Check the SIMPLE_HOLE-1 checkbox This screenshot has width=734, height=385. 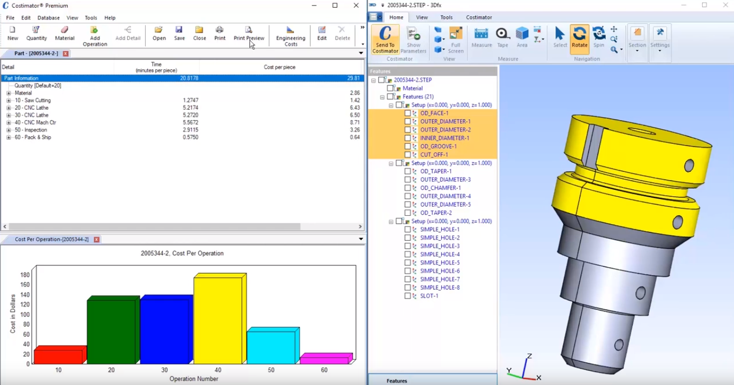click(x=408, y=229)
